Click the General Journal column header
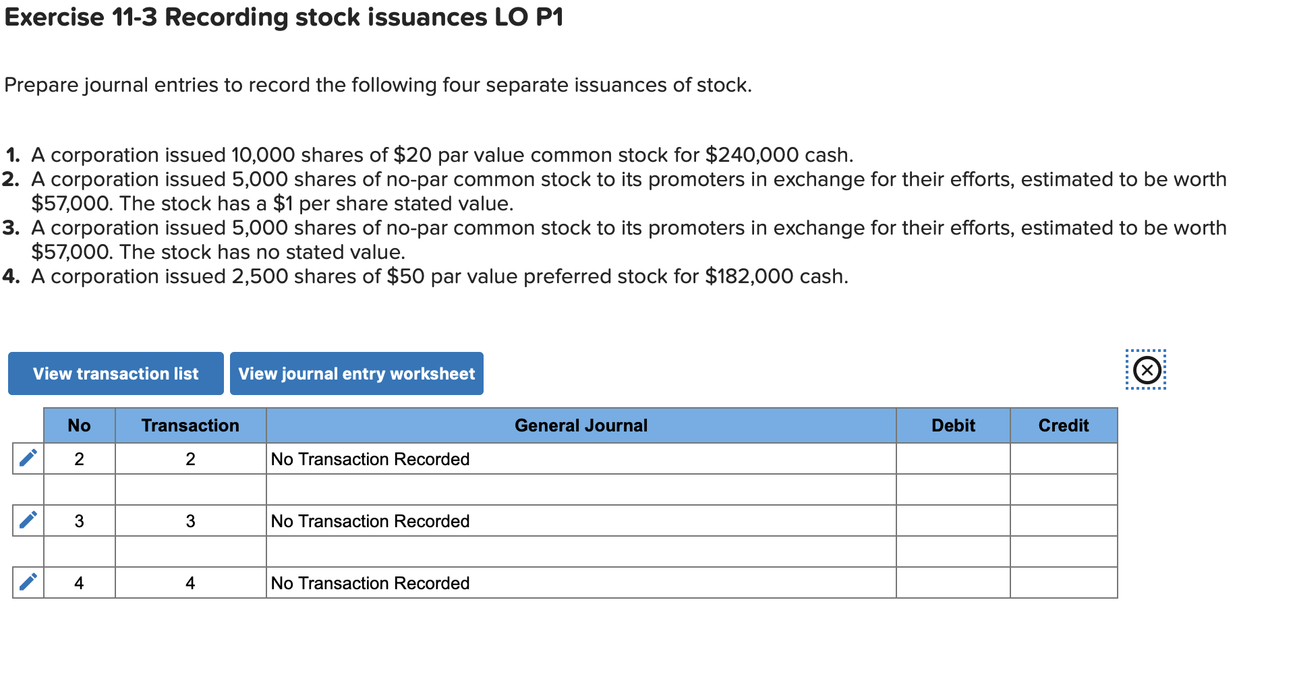 581,425
